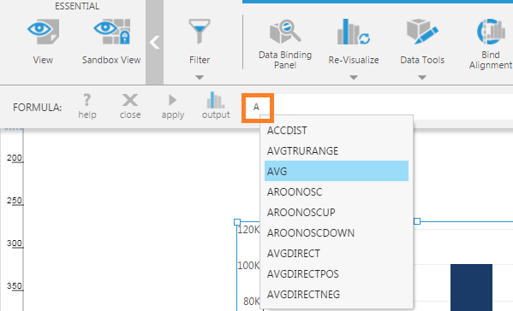Apply the formula
513x311 pixels.
point(173,107)
